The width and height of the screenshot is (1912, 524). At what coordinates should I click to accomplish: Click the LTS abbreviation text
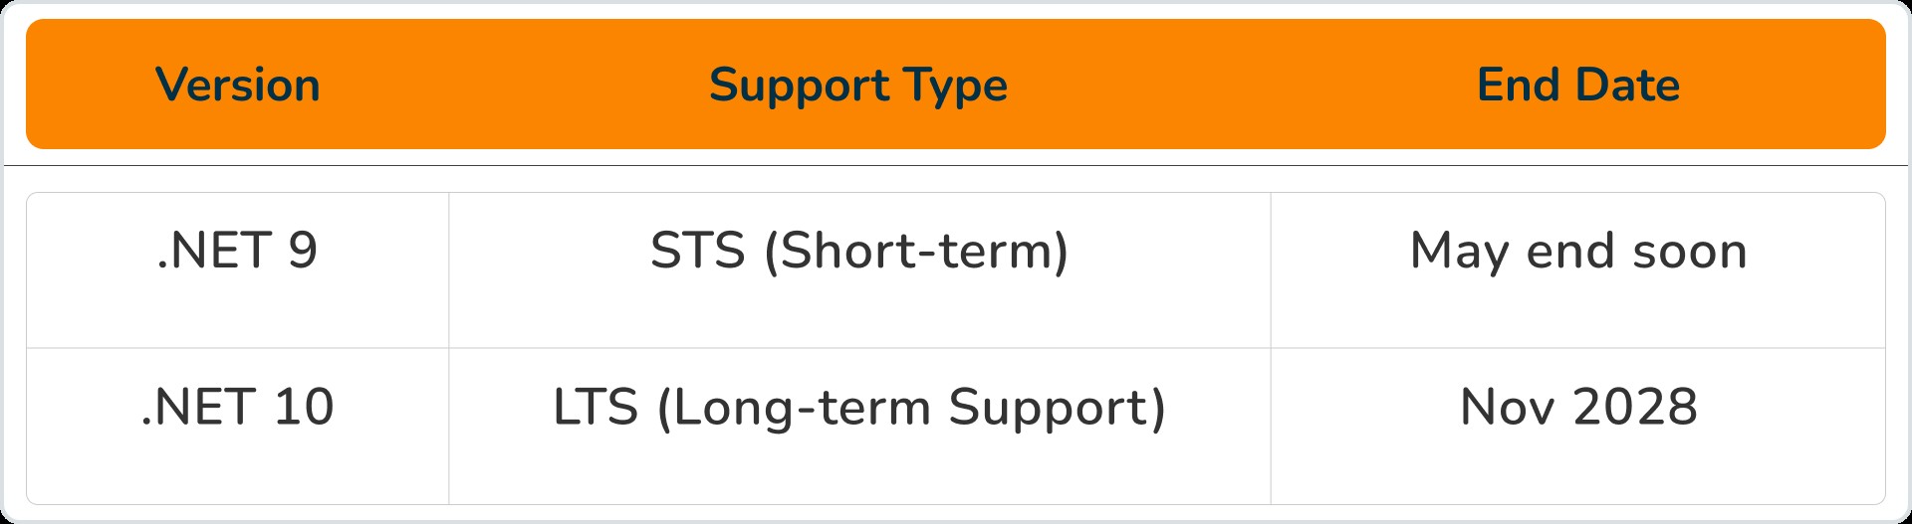[x=596, y=408]
